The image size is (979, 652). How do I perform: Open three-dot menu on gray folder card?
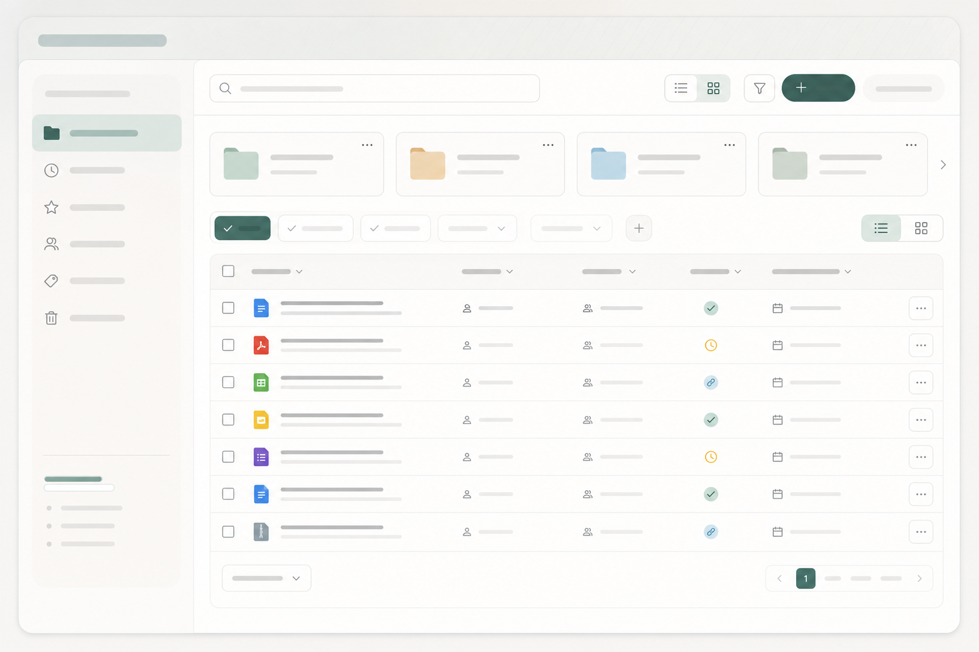tap(911, 145)
